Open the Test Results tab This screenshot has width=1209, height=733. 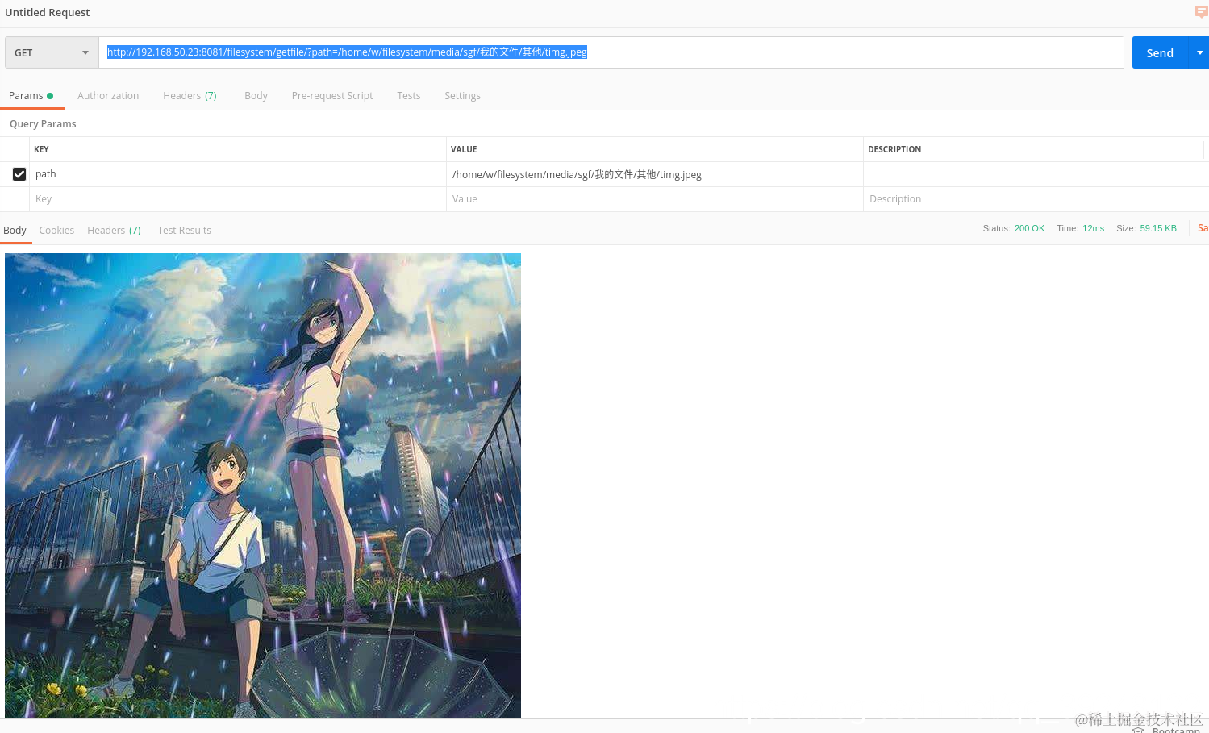tap(184, 231)
